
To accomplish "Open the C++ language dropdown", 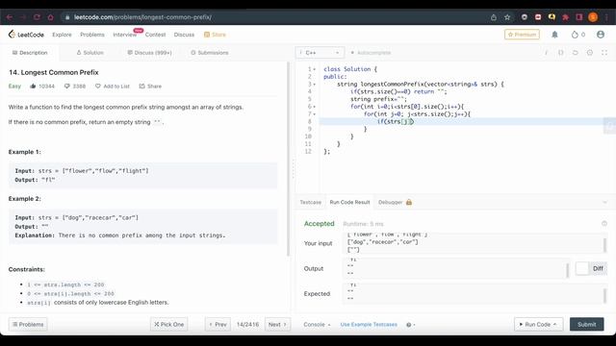I will [x=320, y=53].
